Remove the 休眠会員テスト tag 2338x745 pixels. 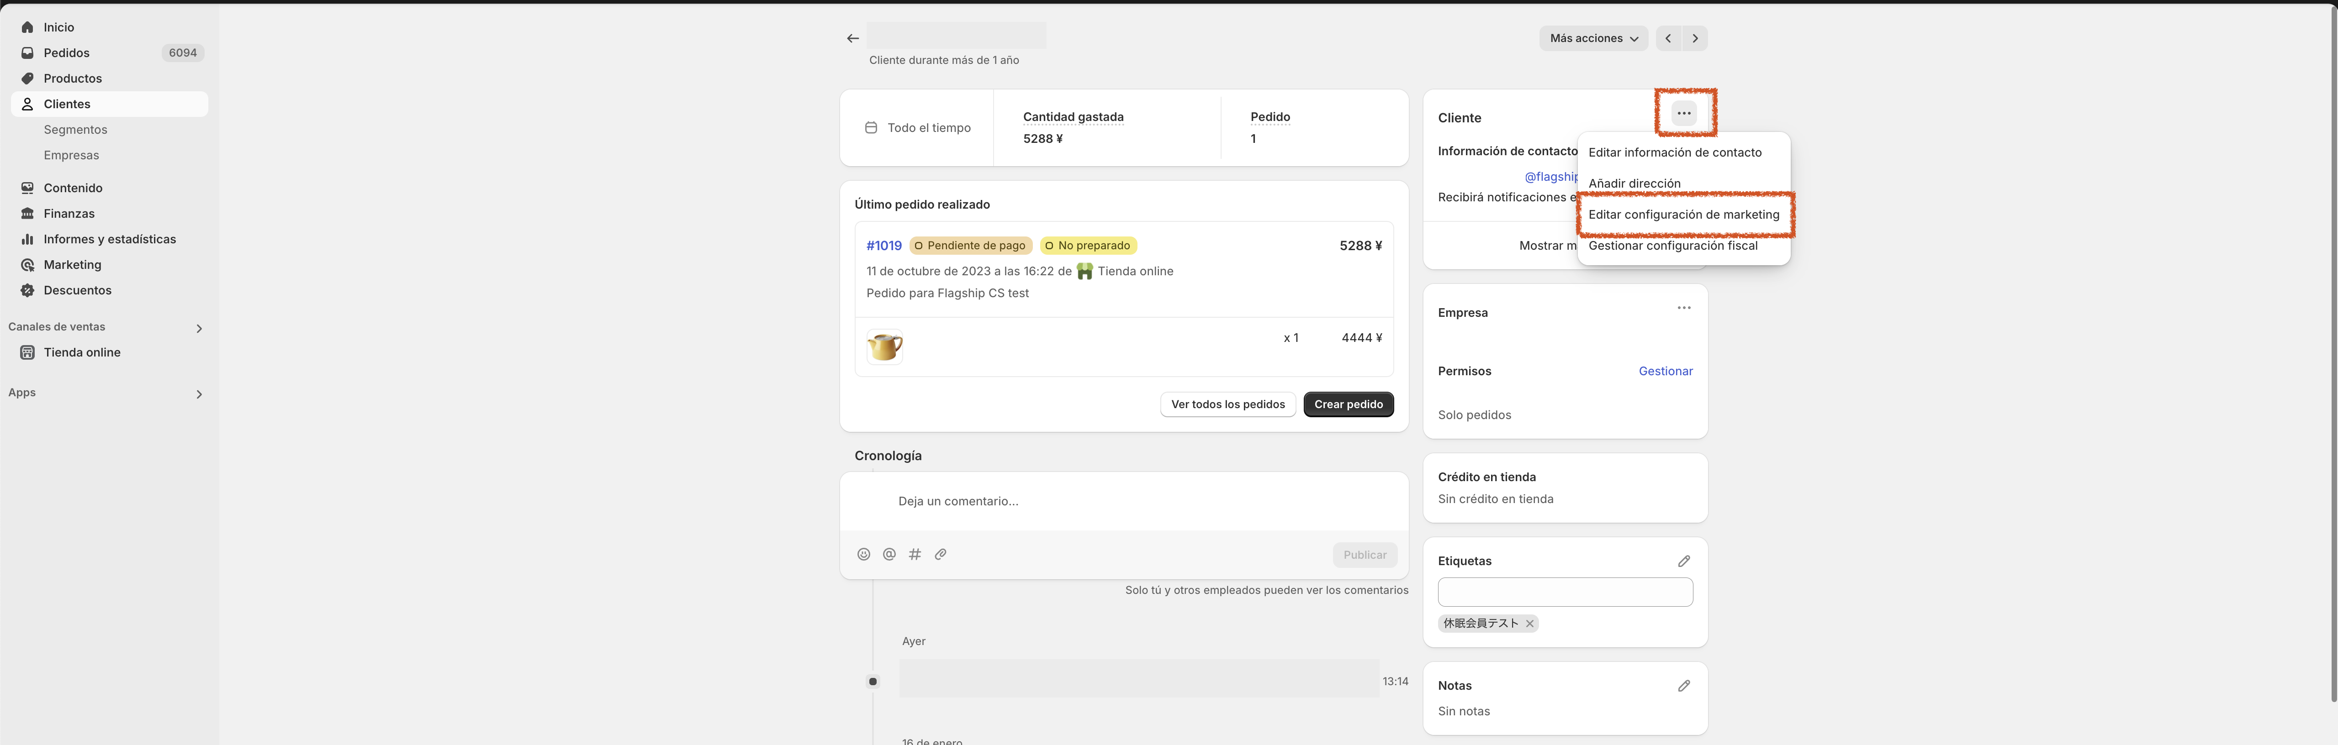tap(1529, 624)
